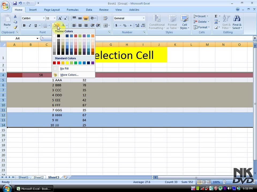Align text left
Image resolution: width=257 pixels, height=192 pixels.
(74, 26)
